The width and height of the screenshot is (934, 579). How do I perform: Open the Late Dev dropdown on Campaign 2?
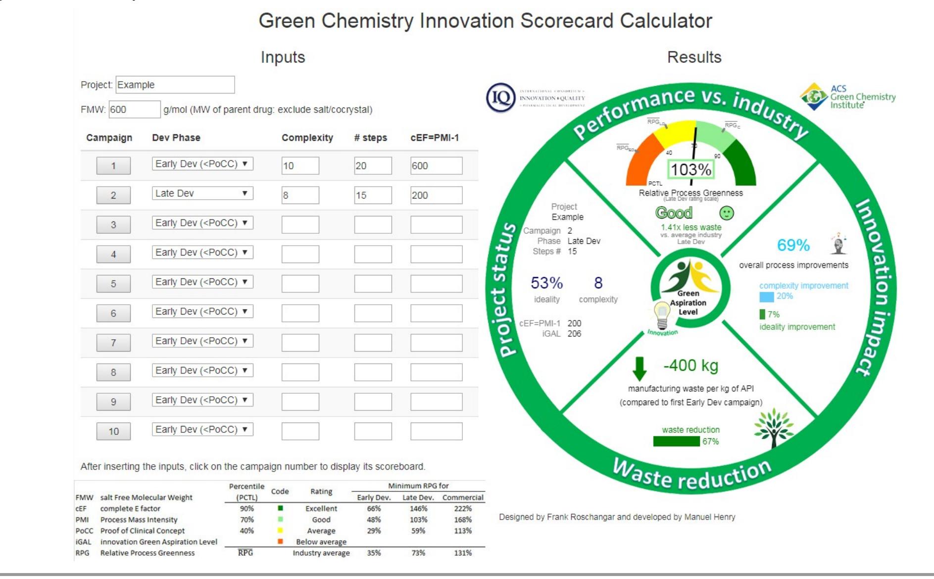(x=202, y=193)
